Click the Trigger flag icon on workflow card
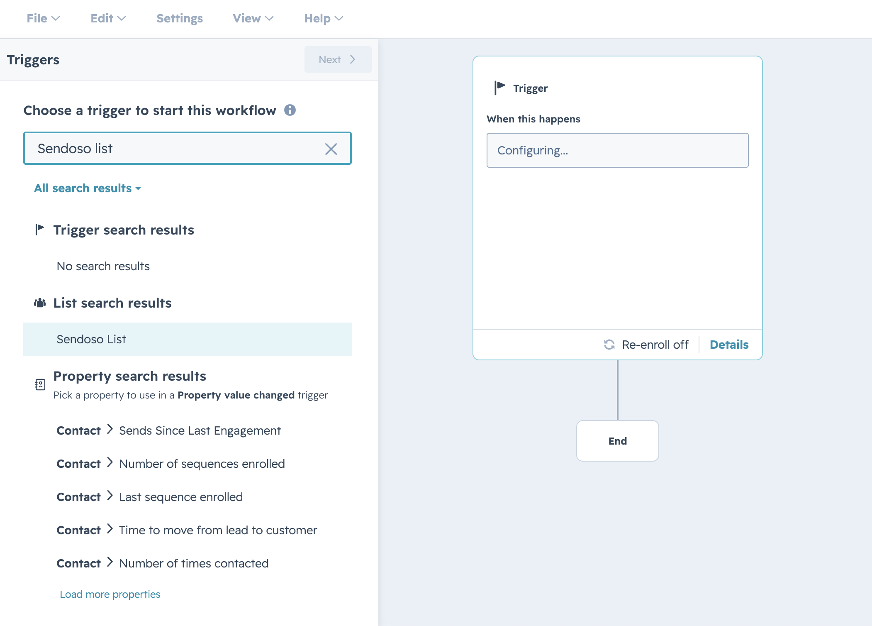The height and width of the screenshot is (626, 872). (499, 88)
